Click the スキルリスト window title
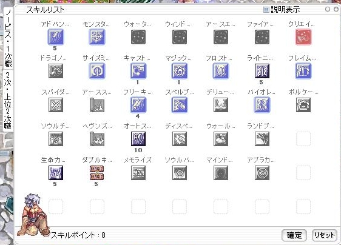The width and height of the screenshot is (341, 245). tap(45, 10)
